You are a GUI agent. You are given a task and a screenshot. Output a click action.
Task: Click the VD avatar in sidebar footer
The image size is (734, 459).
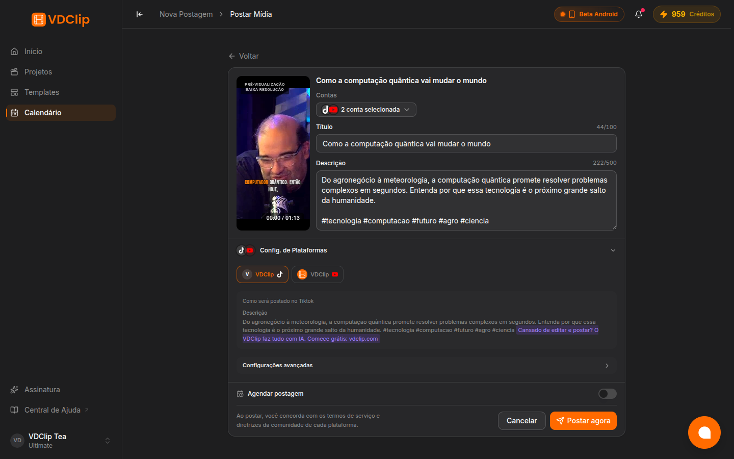pyautogui.click(x=17, y=441)
